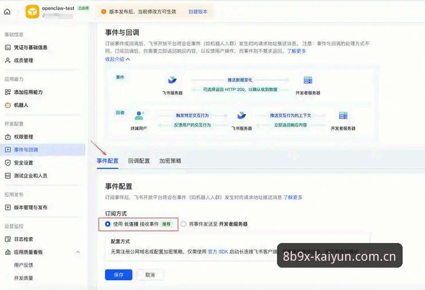Open 成员管理 in sidebar
Viewport: 425px width, 290px height.
point(24,60)
